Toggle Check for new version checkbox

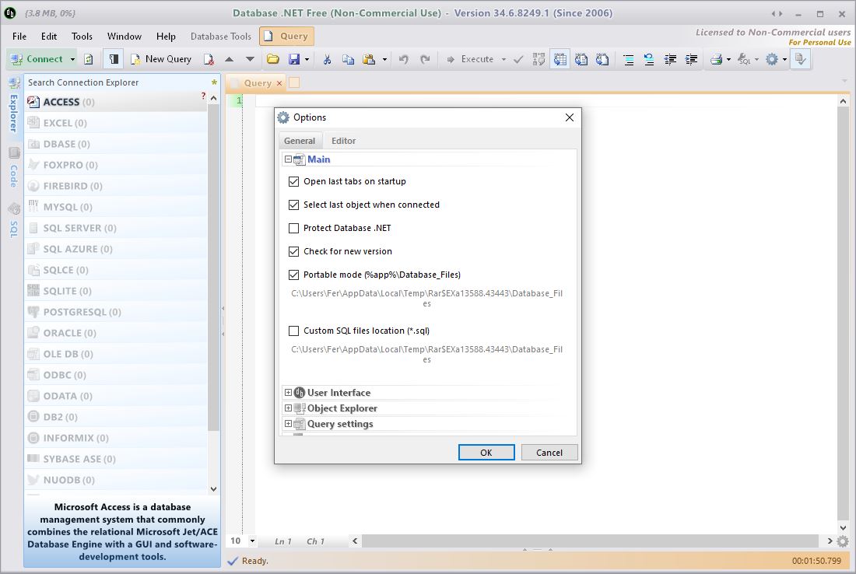point(293,251)
